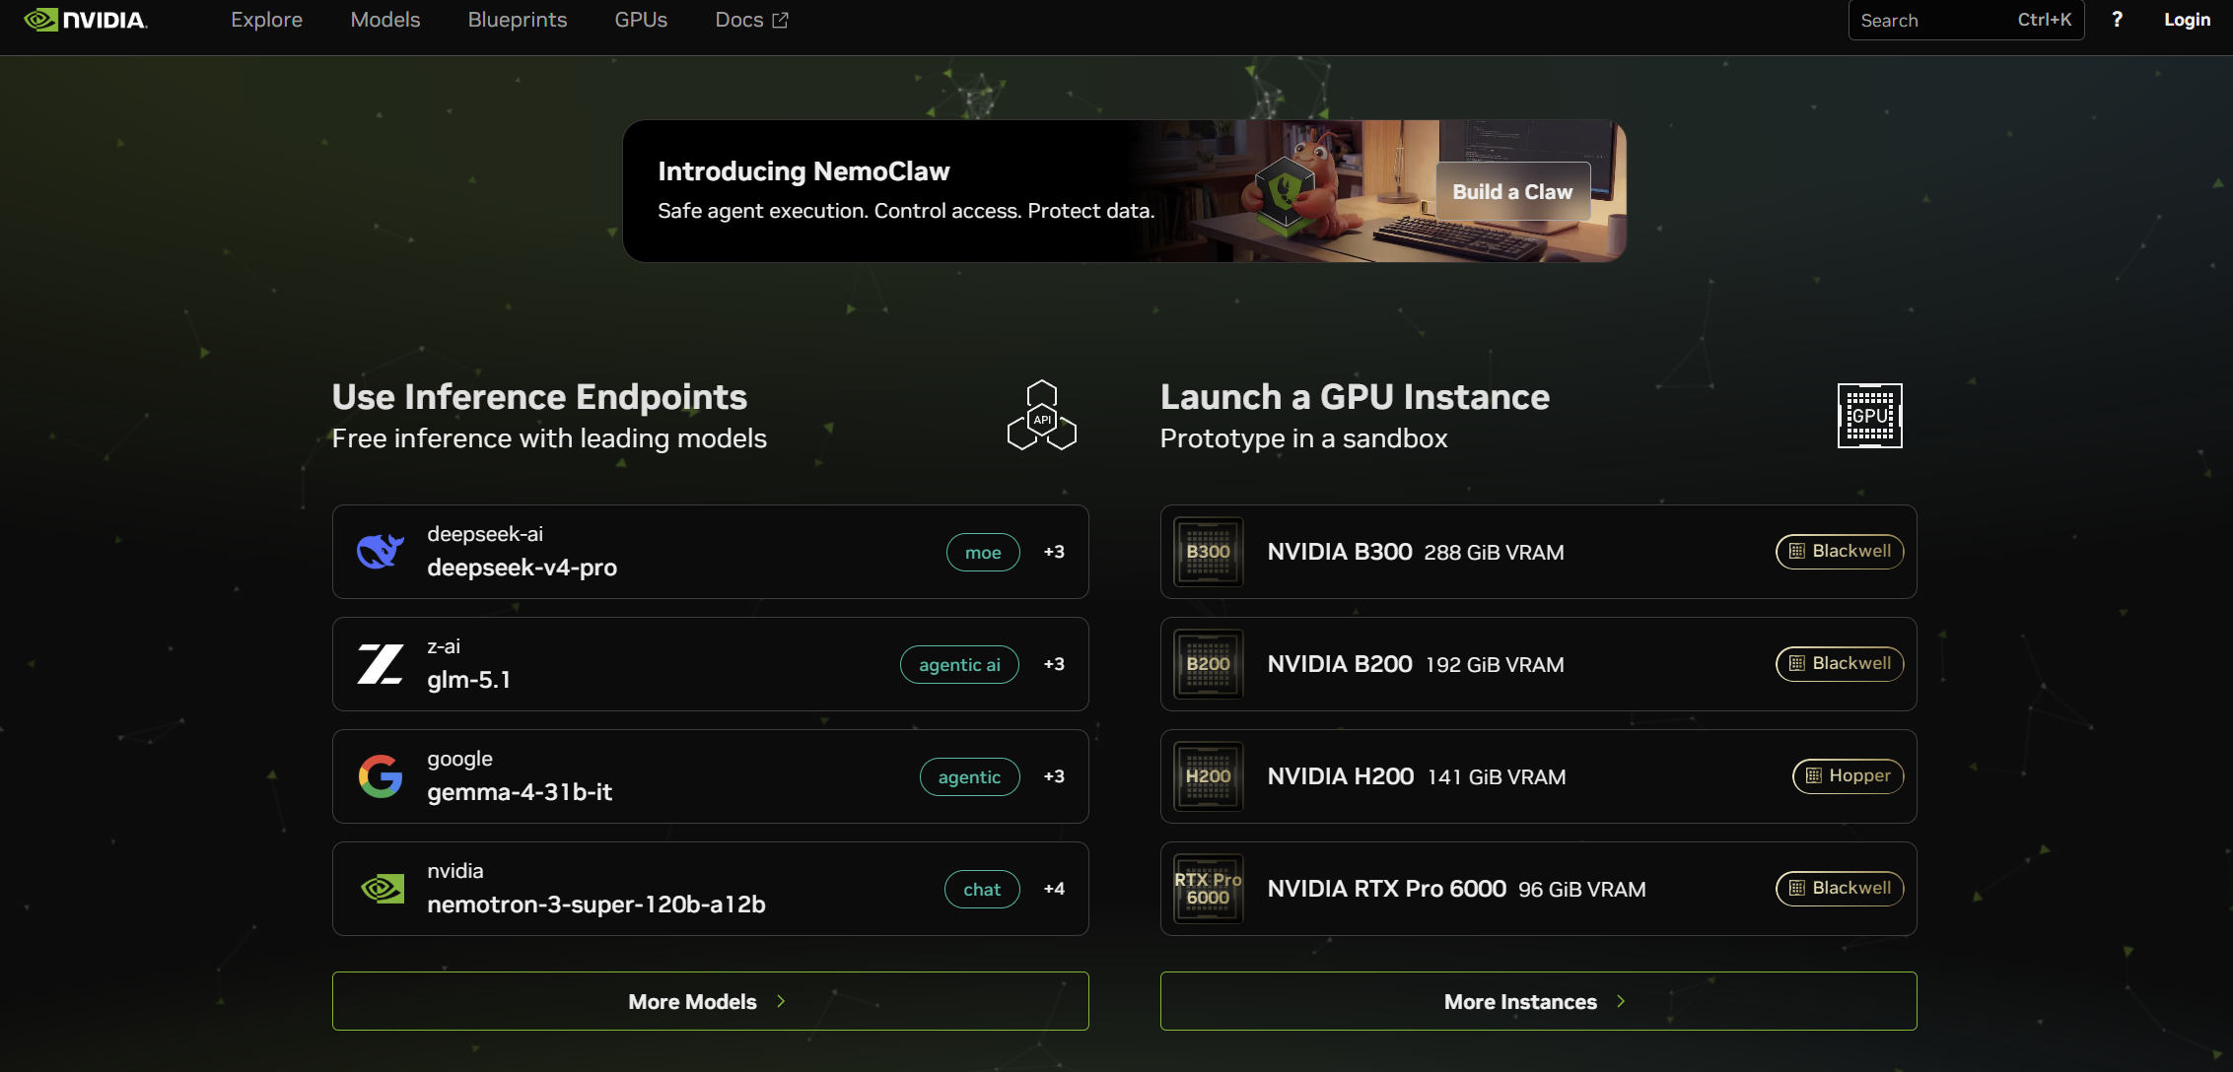
Task: Select the Google logo beside gemma-4-31b-it
Action: point(380,776)
